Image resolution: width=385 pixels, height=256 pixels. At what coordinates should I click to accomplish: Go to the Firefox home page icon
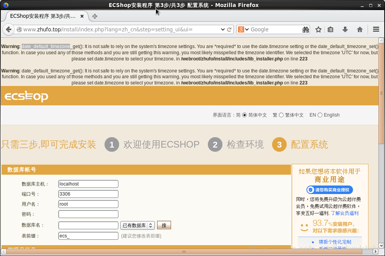pyautogui.click(x=360, y=29)
